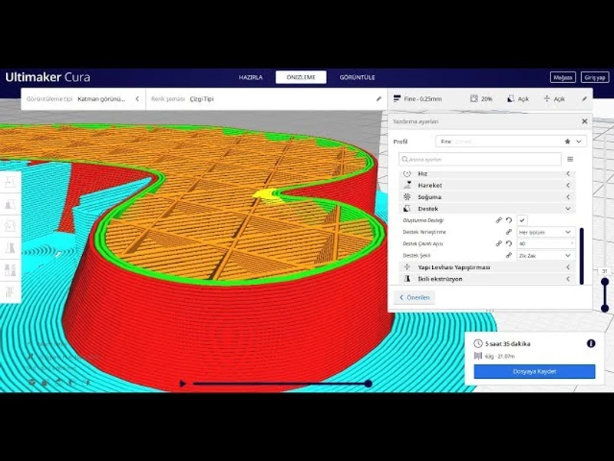Collapse the Destek category chevron
The image size is (614, 461).
coord(568,208)
